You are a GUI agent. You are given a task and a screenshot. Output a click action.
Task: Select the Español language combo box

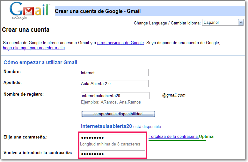pyautogui.click(x=222, y=22)
